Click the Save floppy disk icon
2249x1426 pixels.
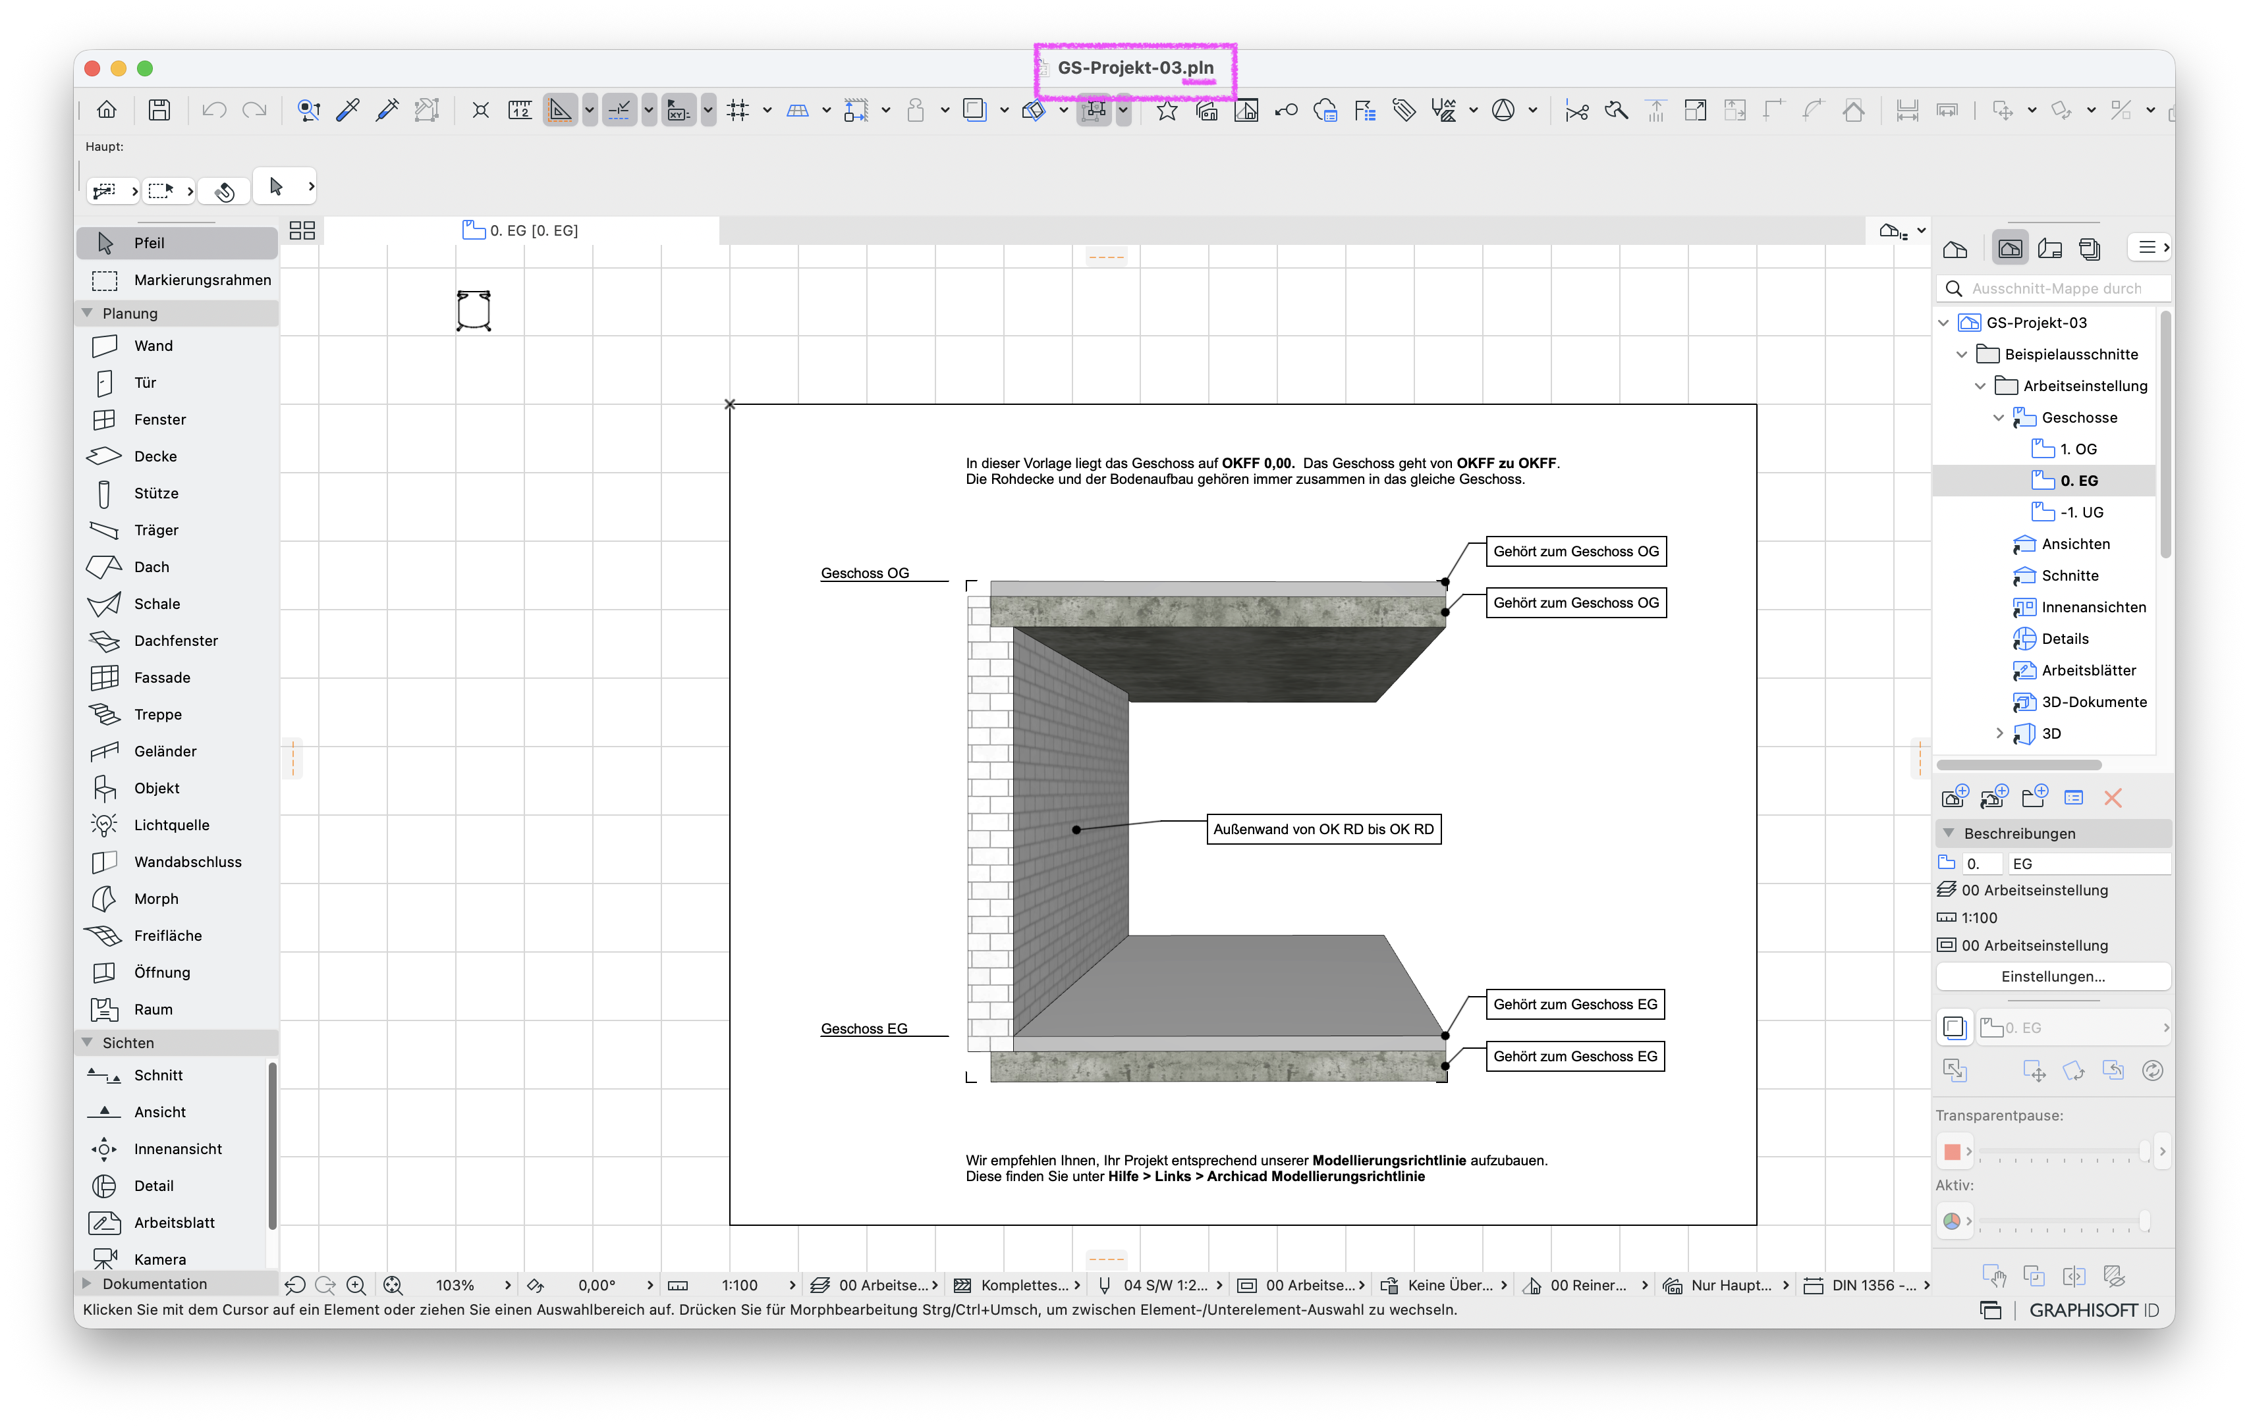(159, 110)
